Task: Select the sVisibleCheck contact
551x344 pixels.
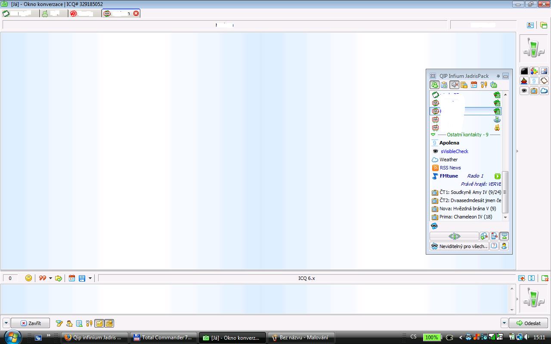Action: pyautogui.click(x=466, y=151)
